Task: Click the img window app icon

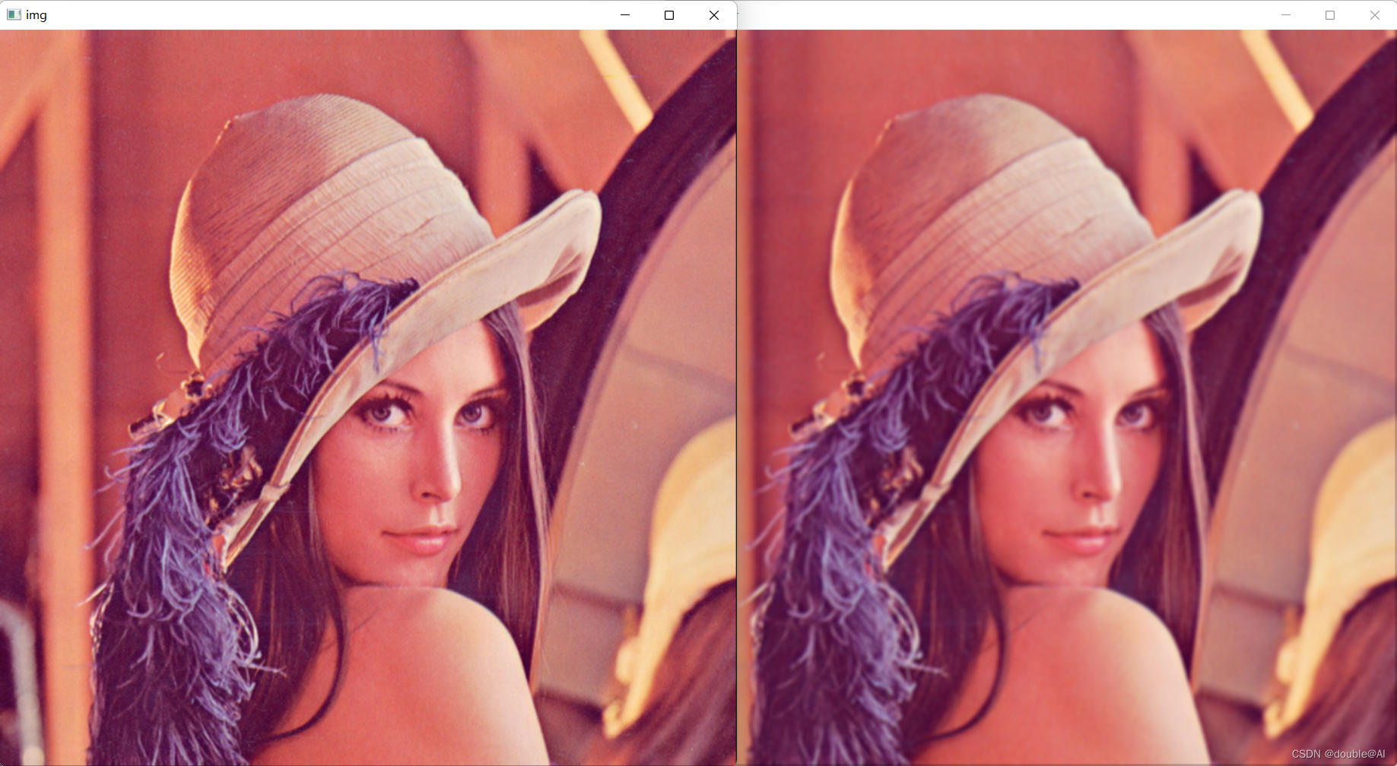Action: [14, 15]
